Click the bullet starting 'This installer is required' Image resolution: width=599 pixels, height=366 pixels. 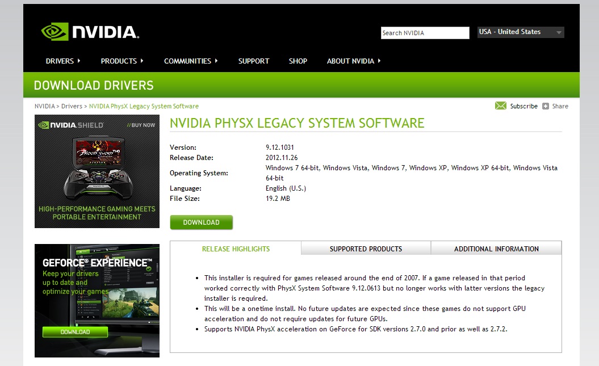pos(374,288)
